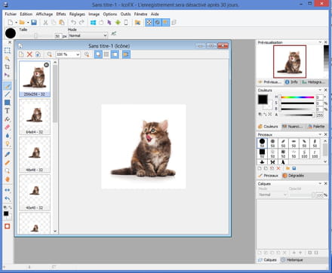Click the brush Taille size slider
Viewport: 332px width, 273px height.
click(36, 35)
